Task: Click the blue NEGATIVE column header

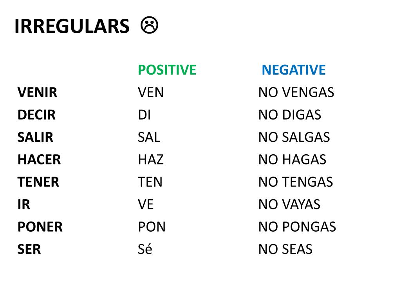Action: [294, 70]
